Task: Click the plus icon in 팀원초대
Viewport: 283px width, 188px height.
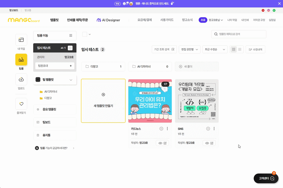Action: coord(71,66)
